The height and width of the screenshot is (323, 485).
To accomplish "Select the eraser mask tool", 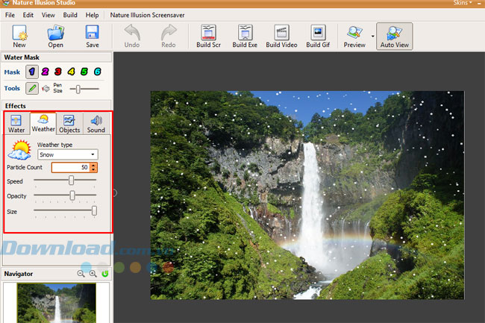I will [46, 89].
